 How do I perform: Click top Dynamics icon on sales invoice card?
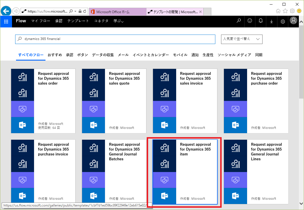pos(164,77)
